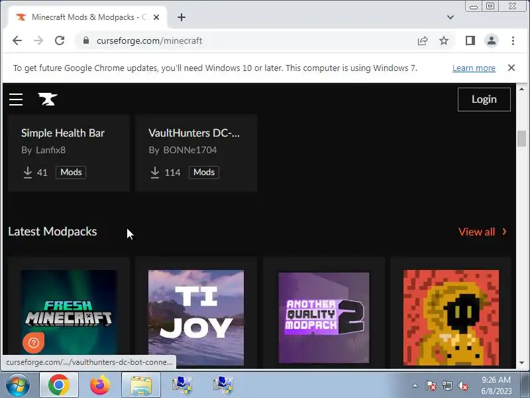Image resolution: width=530 pixels, height=398 pixels.
Task: Open Chrome side panel
Action: [470, 40]
